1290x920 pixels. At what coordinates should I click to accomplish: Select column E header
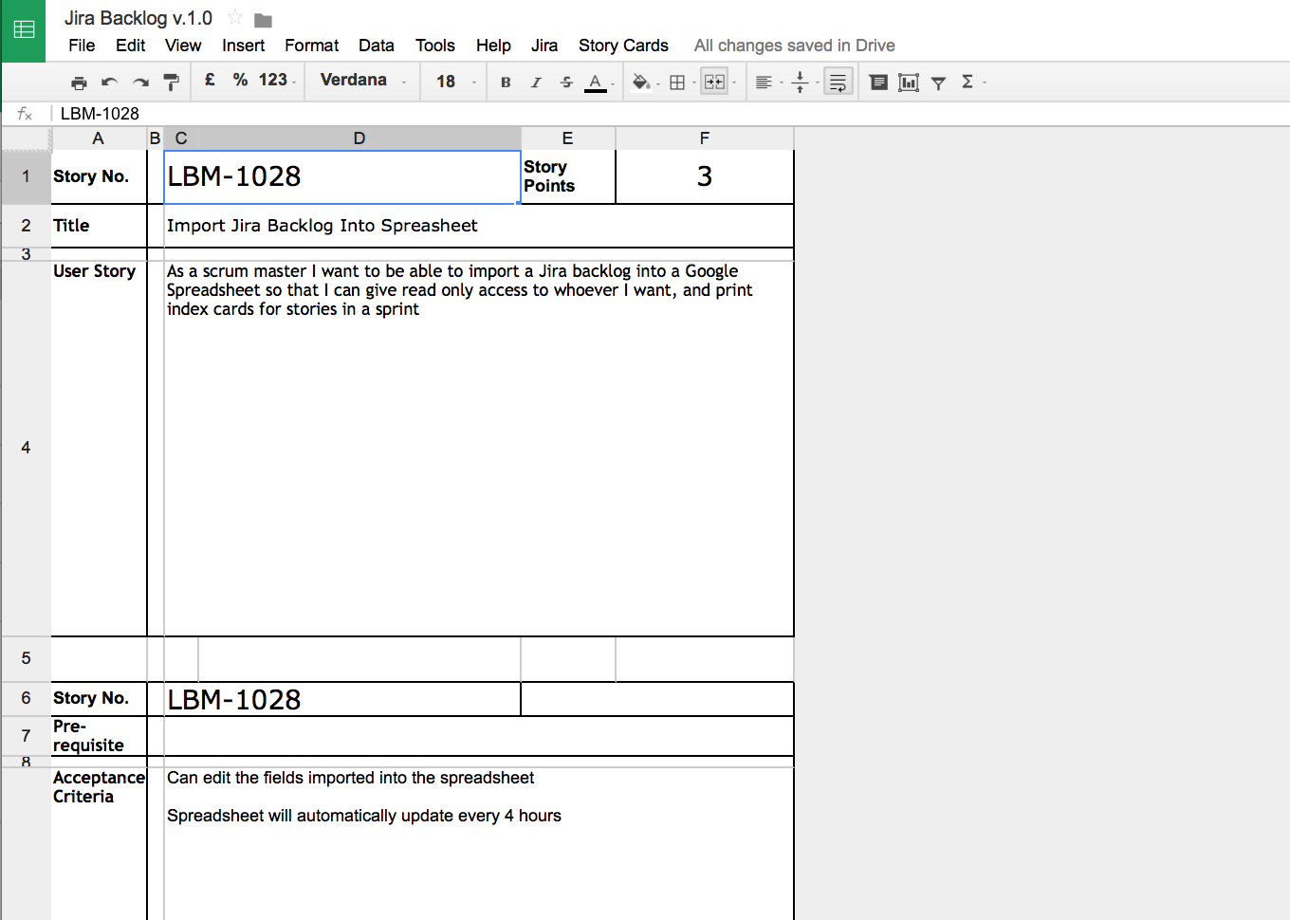pos(567,138)
